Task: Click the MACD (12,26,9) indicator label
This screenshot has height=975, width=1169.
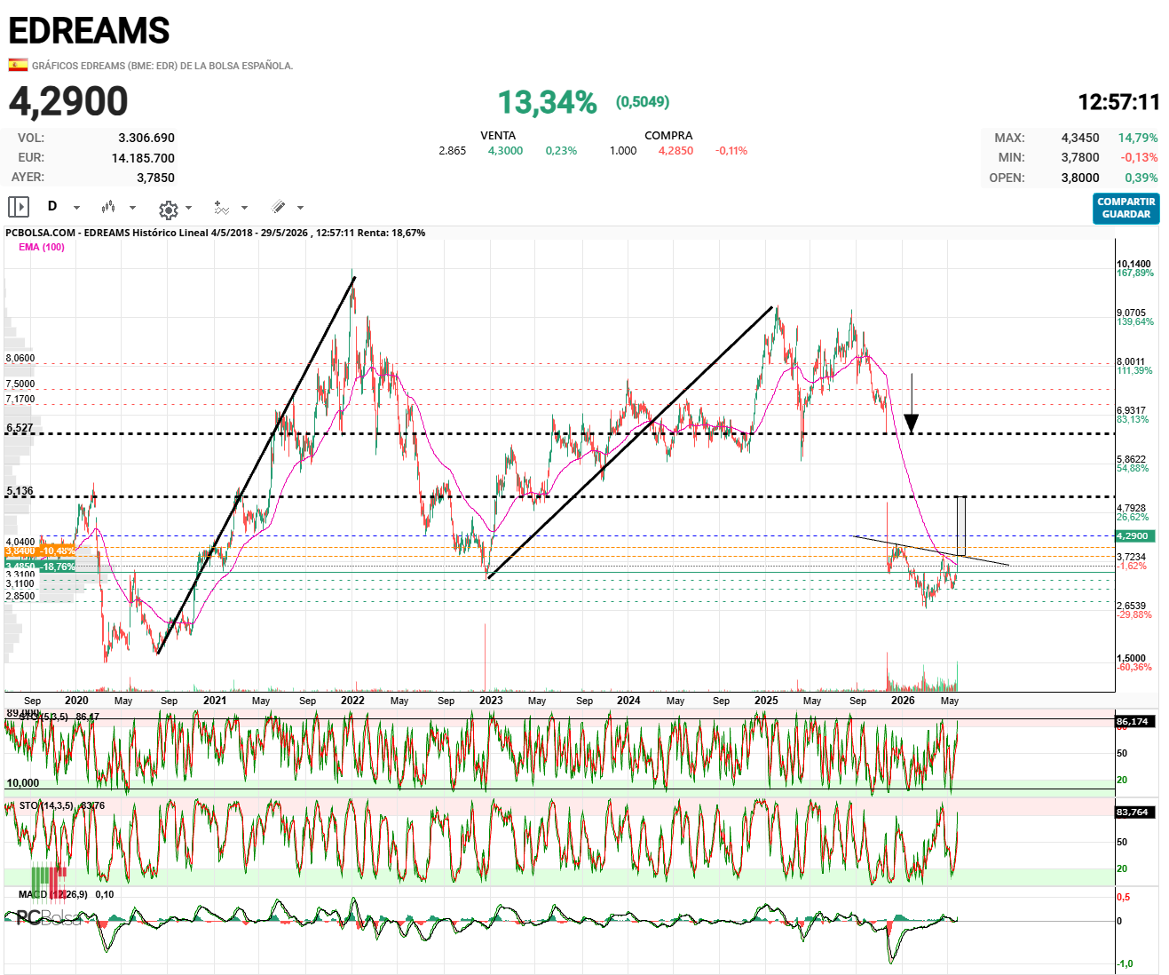Action: pos(66,894)
